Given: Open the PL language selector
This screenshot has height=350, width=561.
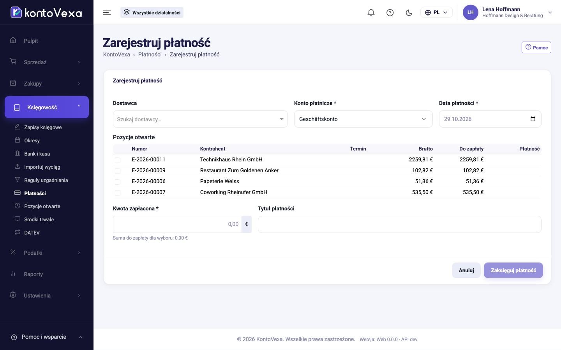Looking at the screenshot, I should [436, 12].
